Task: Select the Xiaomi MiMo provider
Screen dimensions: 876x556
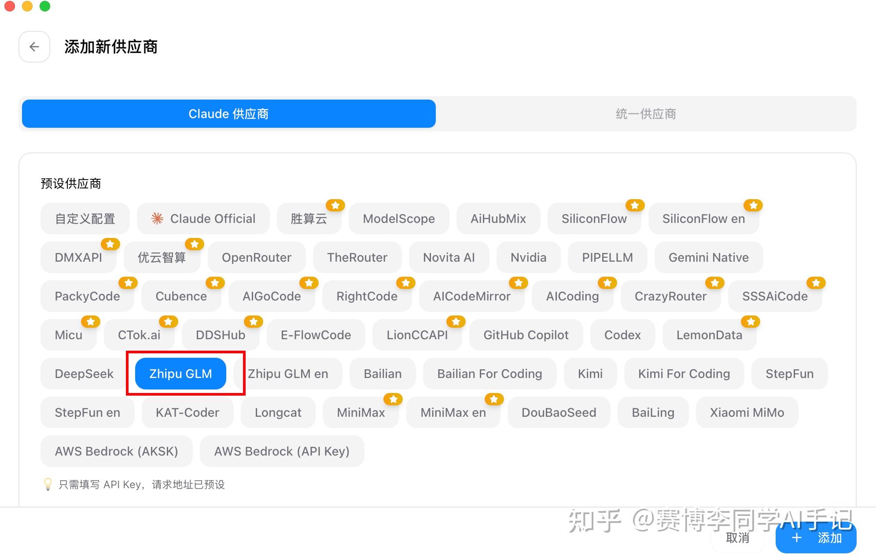Action: click(747, 412)
